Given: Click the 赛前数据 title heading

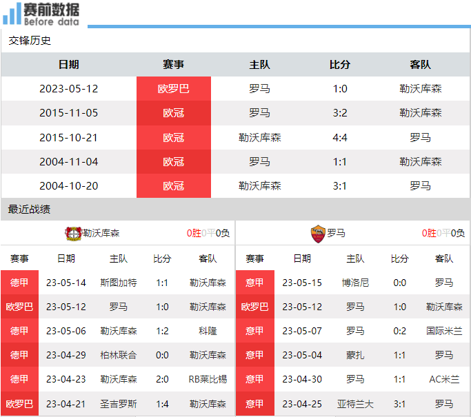Looking at the screenshot, I should click(51, 10).
